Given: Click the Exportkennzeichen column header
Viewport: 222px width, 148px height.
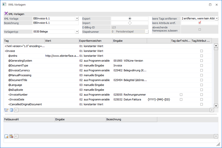Looking at the screenshot, I should click(x=95, y=41).
